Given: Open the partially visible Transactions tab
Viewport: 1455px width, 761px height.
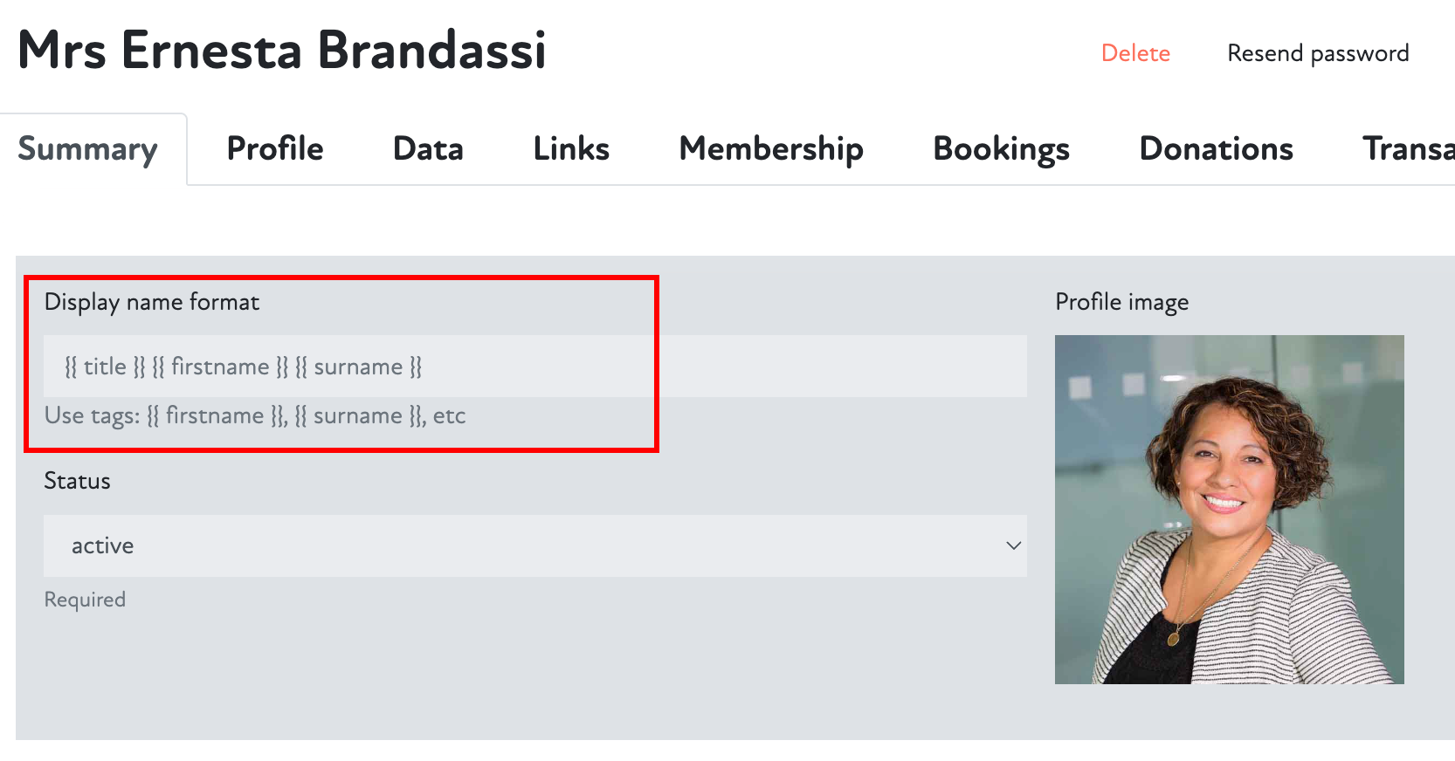Looking at the screenshot, I should [1408, 149].
